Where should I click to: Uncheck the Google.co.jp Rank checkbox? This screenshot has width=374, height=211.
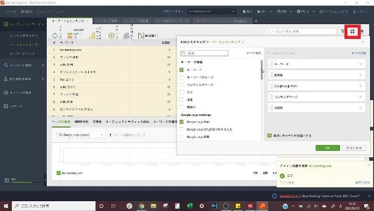point(182,121)
